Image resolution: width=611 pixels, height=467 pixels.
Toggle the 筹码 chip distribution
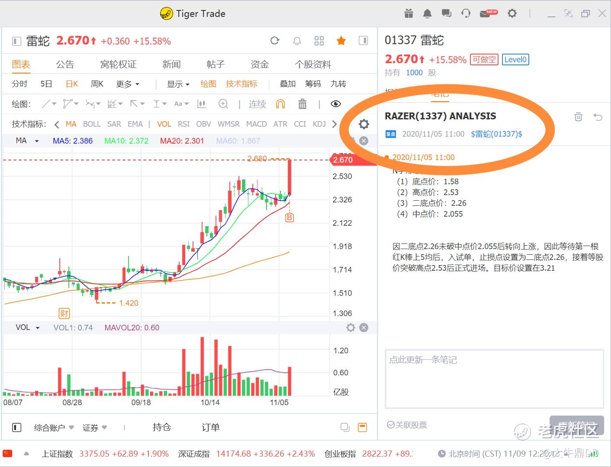click(x=313, y=84)
